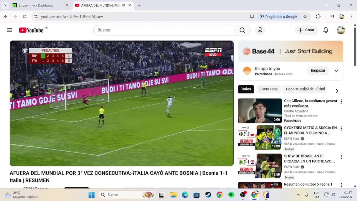Viewport: 357px width, 201px height.
Task: Open Gillette 'la confianza genera' video title
Action: pyautogui.click(x=310, y=103)
